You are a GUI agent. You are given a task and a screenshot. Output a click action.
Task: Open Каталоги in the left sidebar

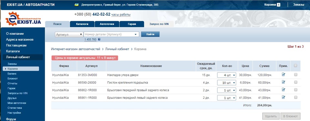[13, 51]
